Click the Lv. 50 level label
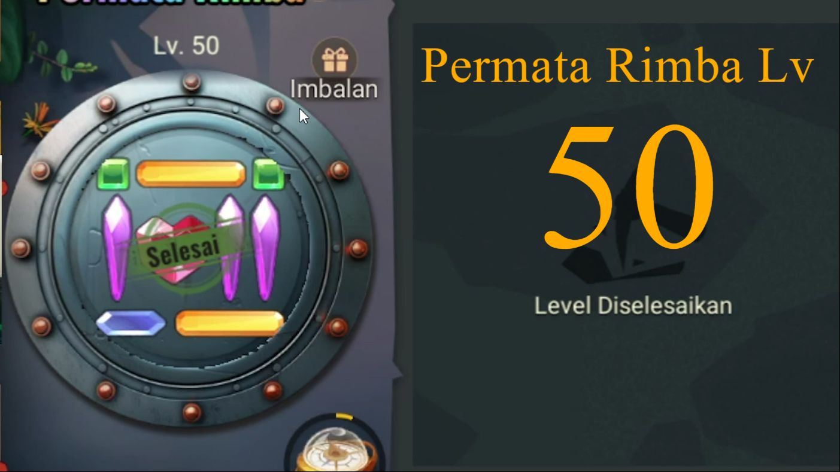This screenshot has width=840, height=472. point(186,47)
